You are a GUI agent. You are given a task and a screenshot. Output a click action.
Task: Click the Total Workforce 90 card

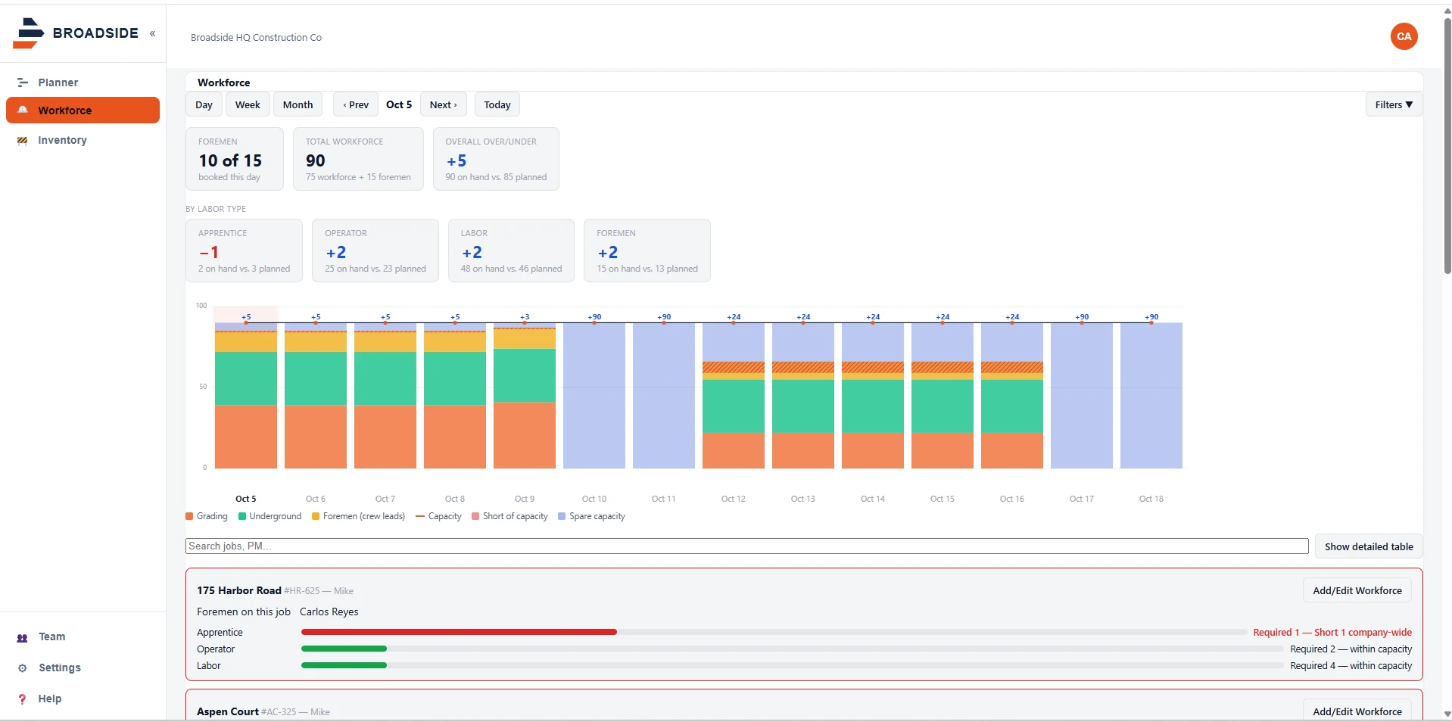point(358,159)
